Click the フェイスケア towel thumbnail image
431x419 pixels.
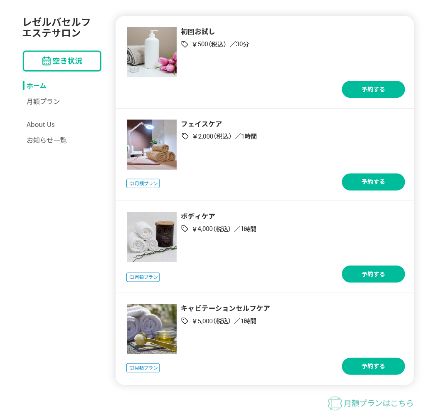click(x=152, y=144)
